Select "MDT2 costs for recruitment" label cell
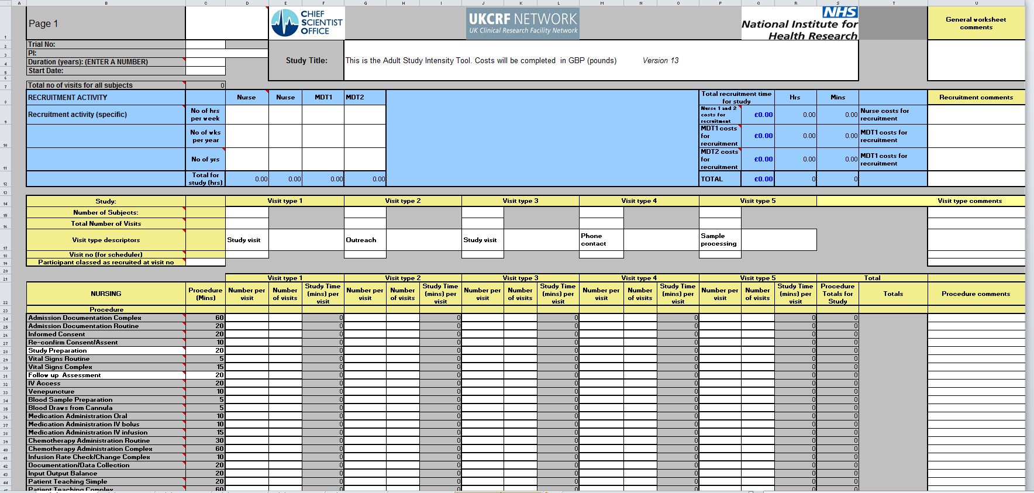This screenshot has width=1034, height=493. tap(720, 159)
